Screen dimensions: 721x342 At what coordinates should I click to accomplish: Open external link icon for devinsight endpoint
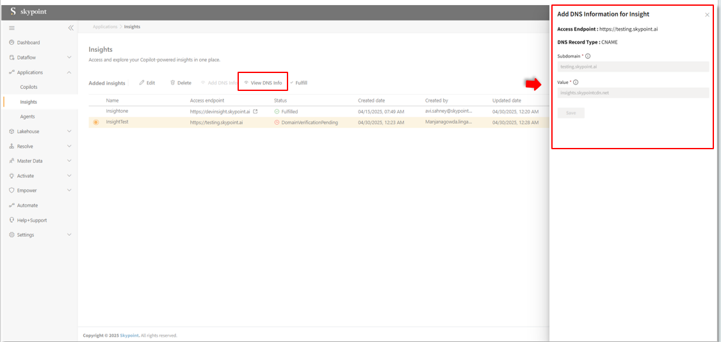click(x=255, y=111)
